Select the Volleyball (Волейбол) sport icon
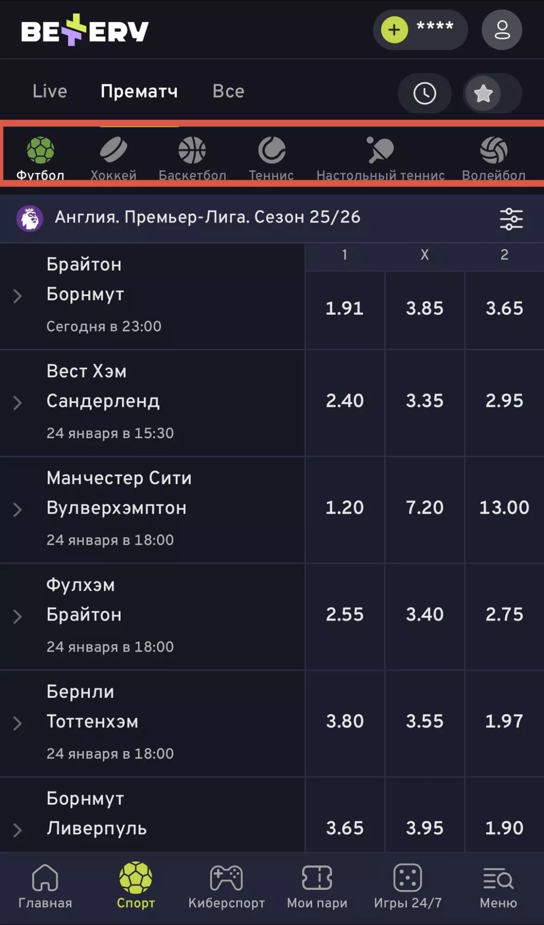Screen dimensions: 544x925 tap(494, 151)
